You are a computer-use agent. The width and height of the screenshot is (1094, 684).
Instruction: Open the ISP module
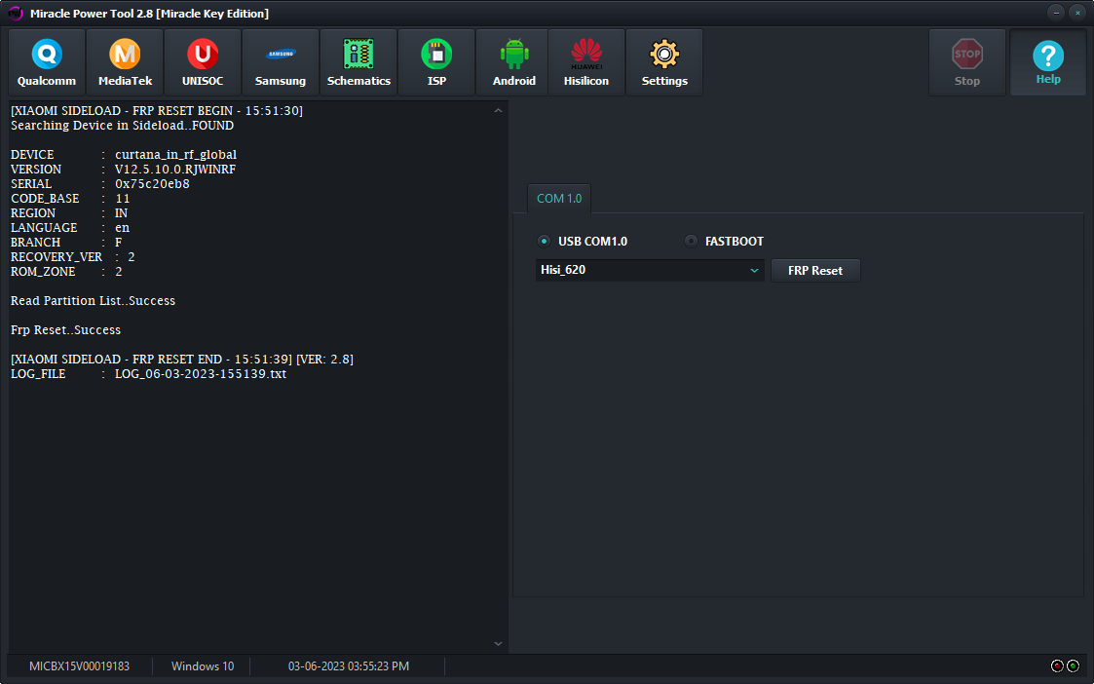tap(436, 62)
